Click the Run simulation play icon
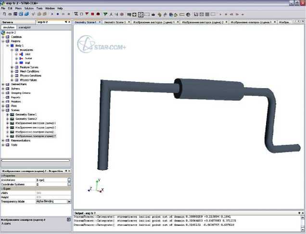This screenshot has width=306, height=234. (x=52, y=14)
